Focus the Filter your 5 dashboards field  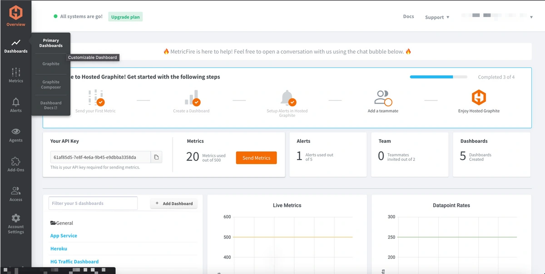pyautogui.click(x=93, y=203)
